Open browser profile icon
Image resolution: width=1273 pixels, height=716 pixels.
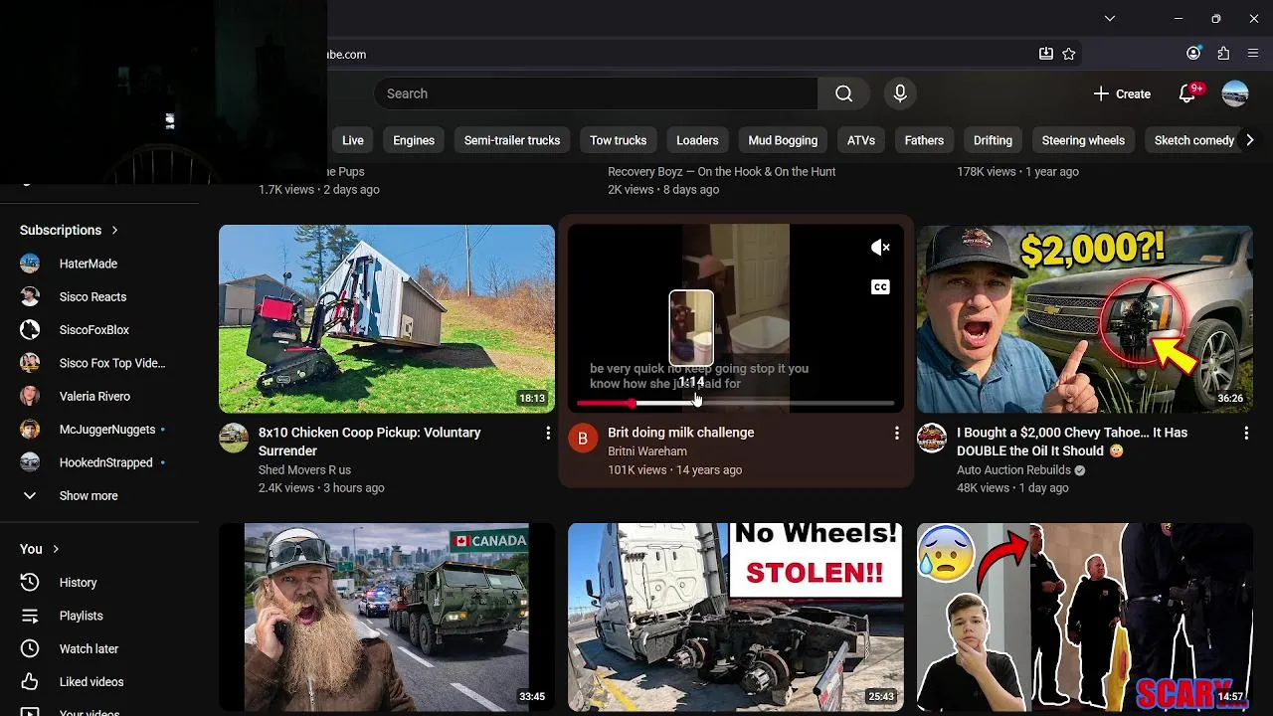click(x=1193, y=54)
